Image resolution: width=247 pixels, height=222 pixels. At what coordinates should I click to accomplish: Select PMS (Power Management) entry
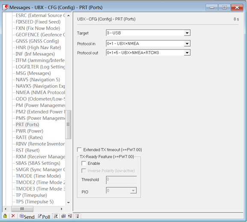coord(40,118)
